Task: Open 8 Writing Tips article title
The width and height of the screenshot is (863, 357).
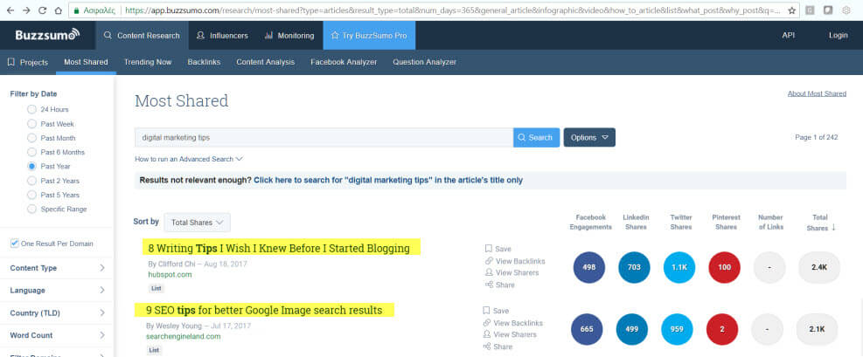Action: tap(279, 248)
